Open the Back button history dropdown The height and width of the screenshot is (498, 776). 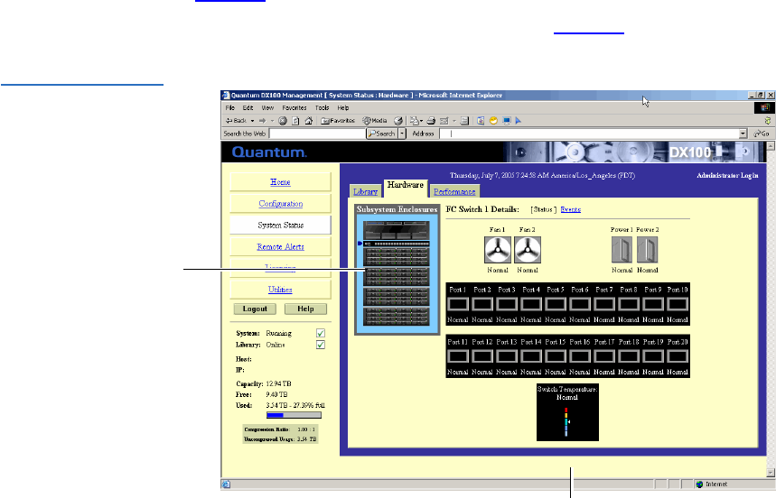(x=252, y=121)
